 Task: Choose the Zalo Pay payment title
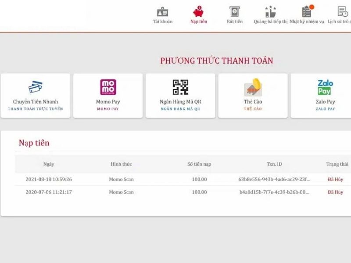pyautogui.click(x=325, y=102)
